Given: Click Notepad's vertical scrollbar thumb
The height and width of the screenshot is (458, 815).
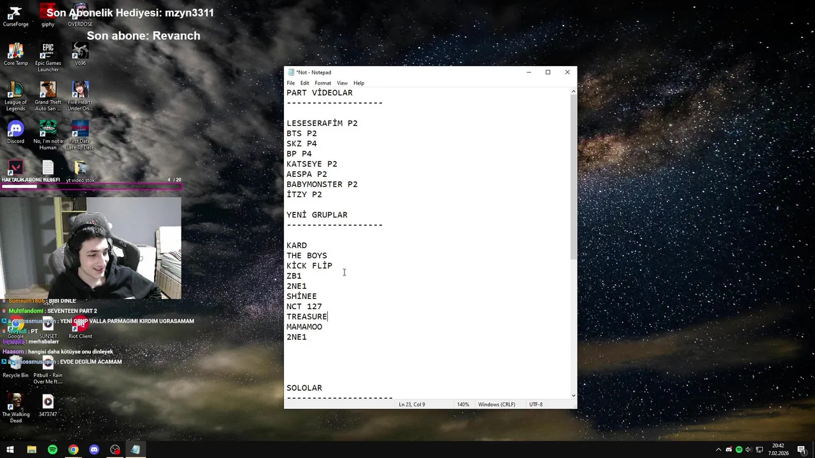Looking at the screenshot, I should coord(573,177).
